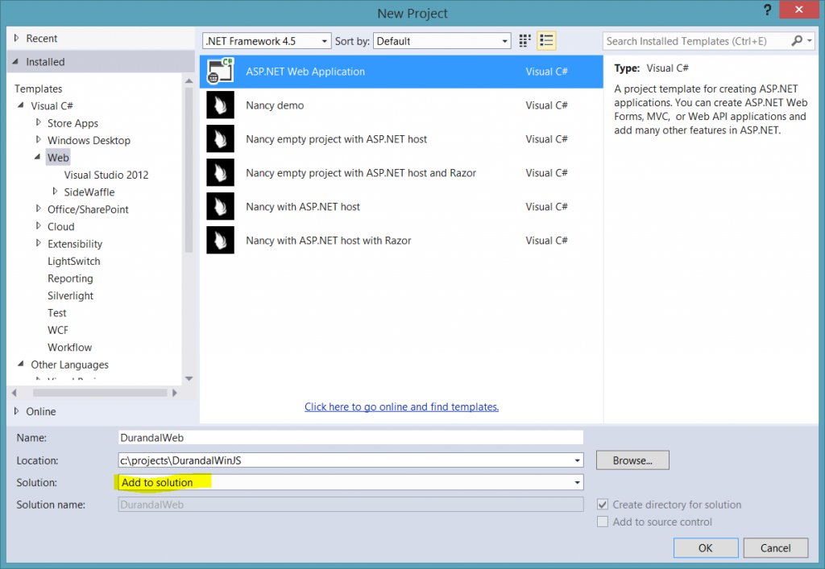
Task: Click the search magnifier icon
Action: pyautogui.click(x=797, y=40)
